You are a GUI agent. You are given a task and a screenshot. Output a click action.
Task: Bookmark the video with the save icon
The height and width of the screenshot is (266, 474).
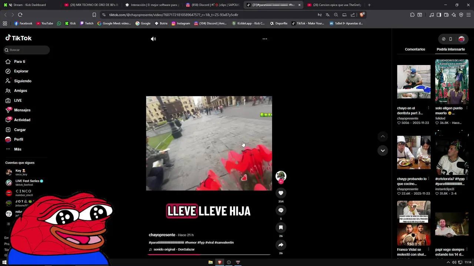click(281, 228)
